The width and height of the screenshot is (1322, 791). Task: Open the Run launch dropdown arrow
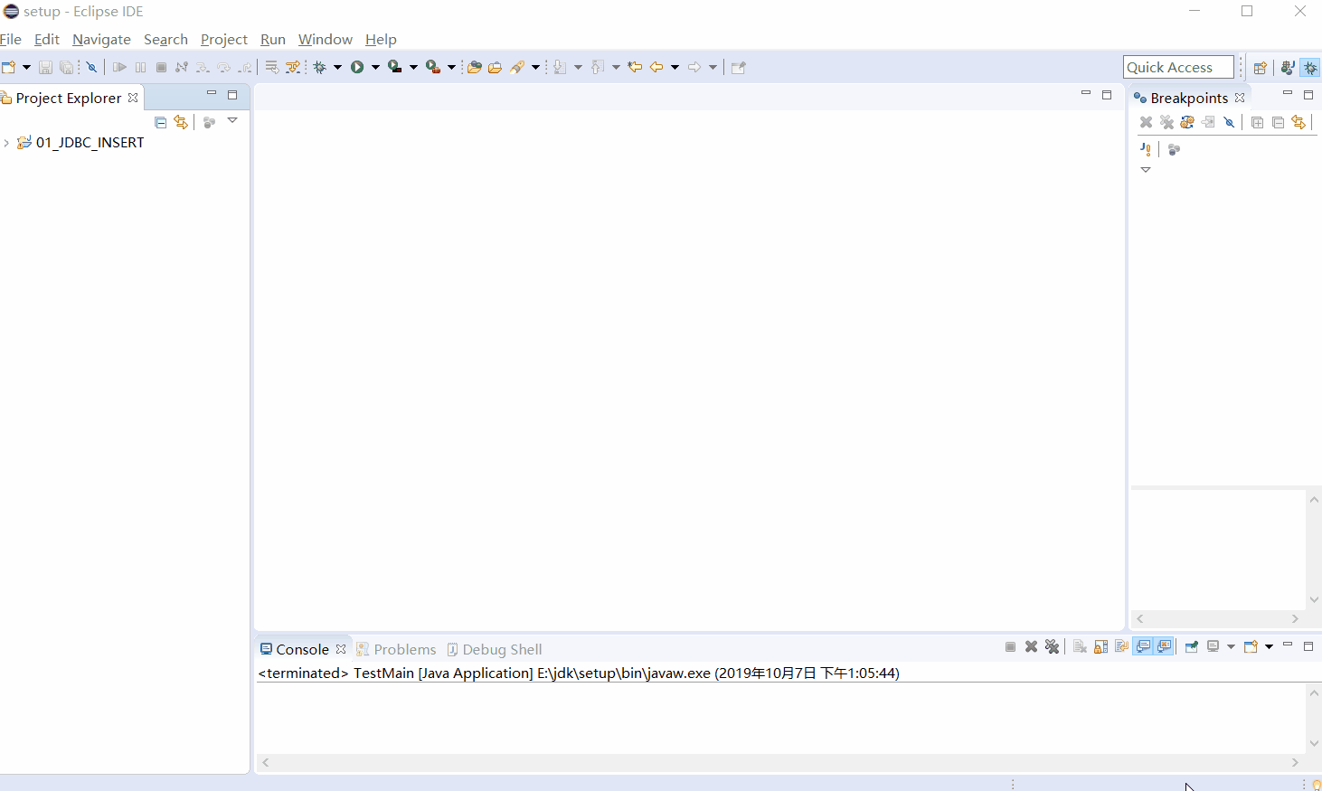tap(375, 67)
